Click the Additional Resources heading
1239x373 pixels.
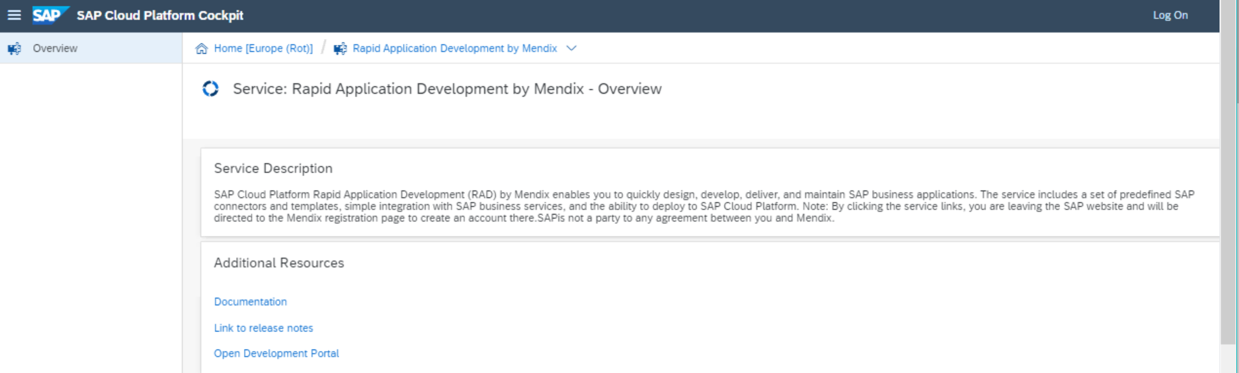click(x=279, y=263)
